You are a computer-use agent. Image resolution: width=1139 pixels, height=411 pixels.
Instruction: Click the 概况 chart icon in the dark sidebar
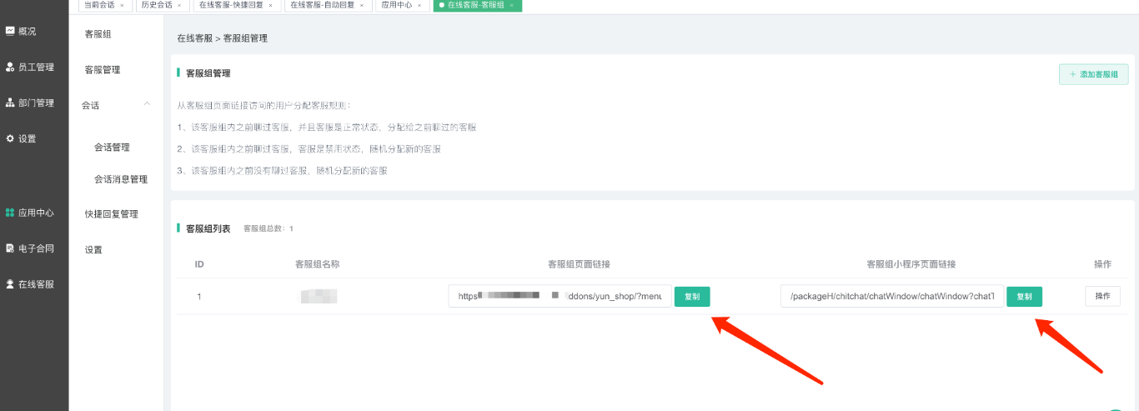pos(10,31)
